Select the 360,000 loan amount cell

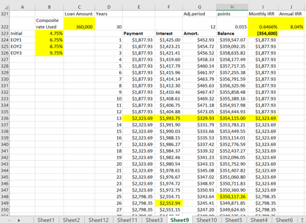79,23
